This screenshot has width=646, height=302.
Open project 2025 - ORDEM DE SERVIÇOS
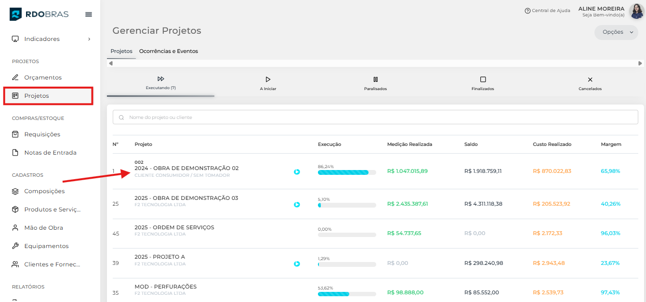click(174, 227)
